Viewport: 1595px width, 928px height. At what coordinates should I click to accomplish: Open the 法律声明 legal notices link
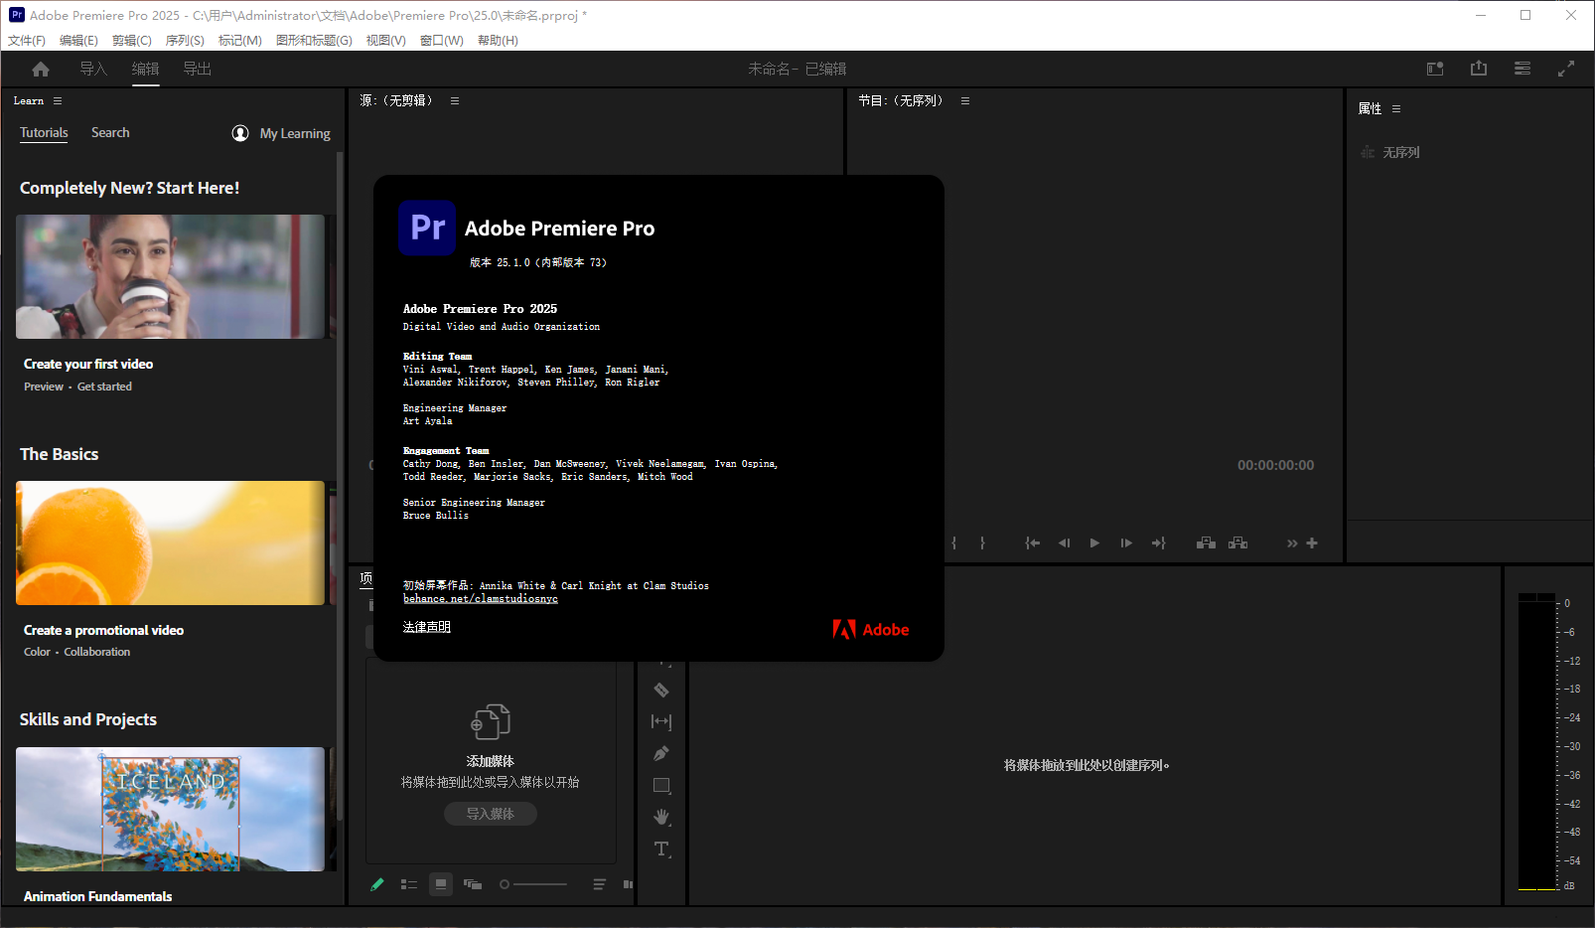tap(427, 626)
